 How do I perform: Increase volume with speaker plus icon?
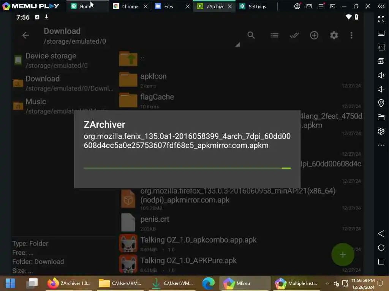tap(381, 75)
